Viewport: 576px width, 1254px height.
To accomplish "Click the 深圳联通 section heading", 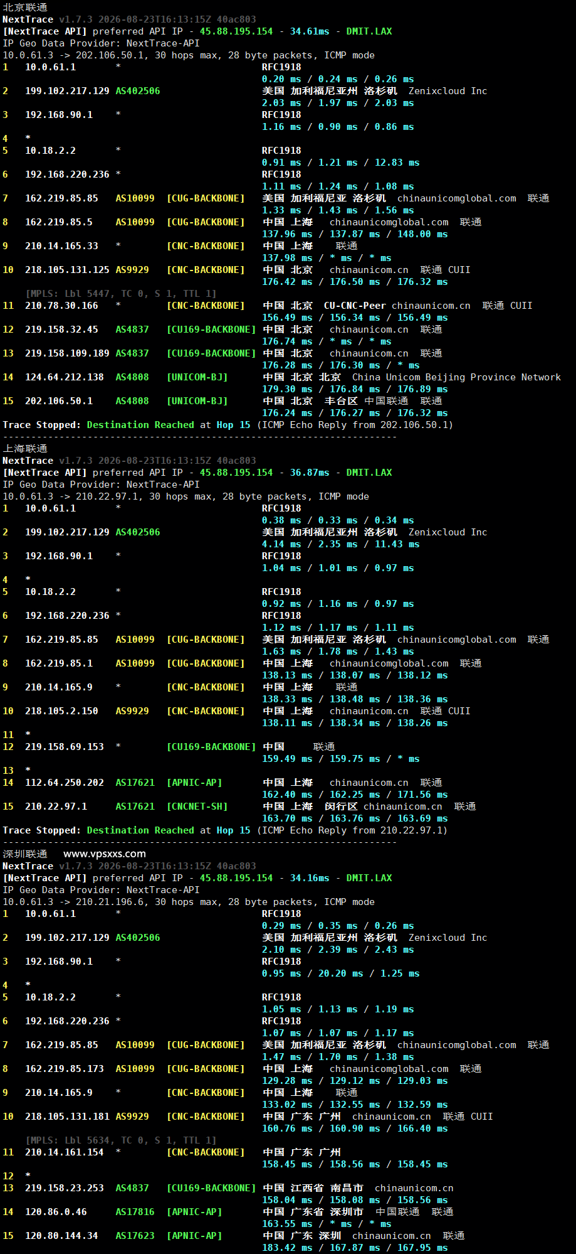I will click(x=25, y=854).
